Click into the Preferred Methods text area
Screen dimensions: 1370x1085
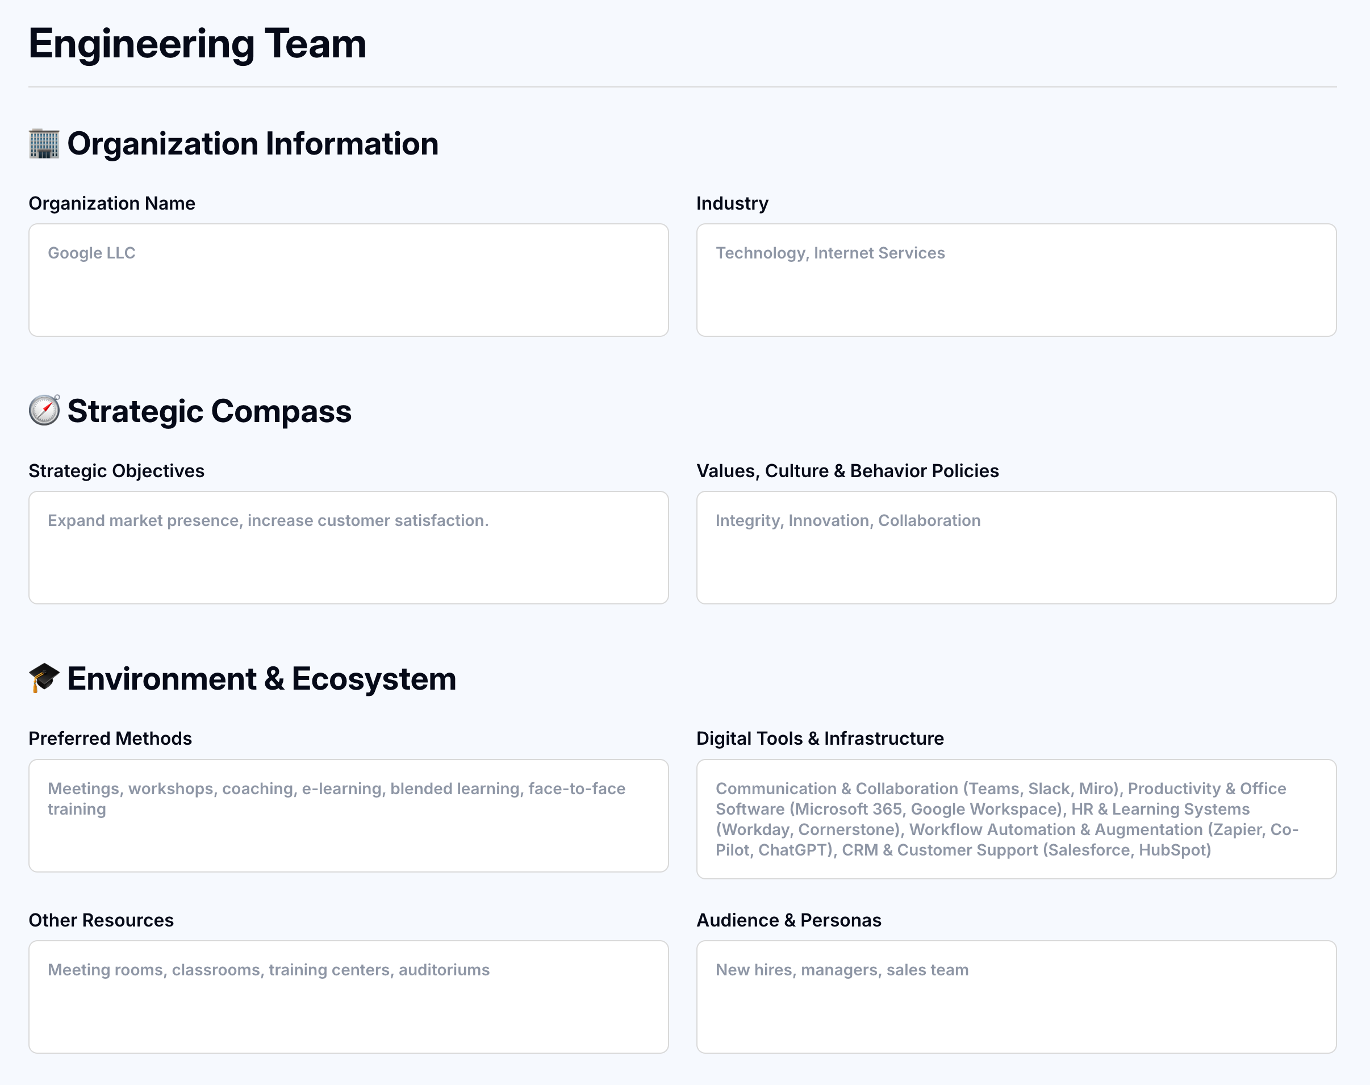tap(348, 816)
